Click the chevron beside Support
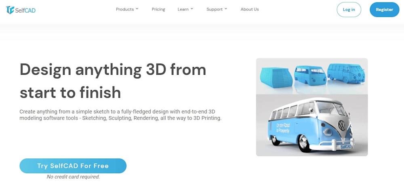 tap(226, 9)
